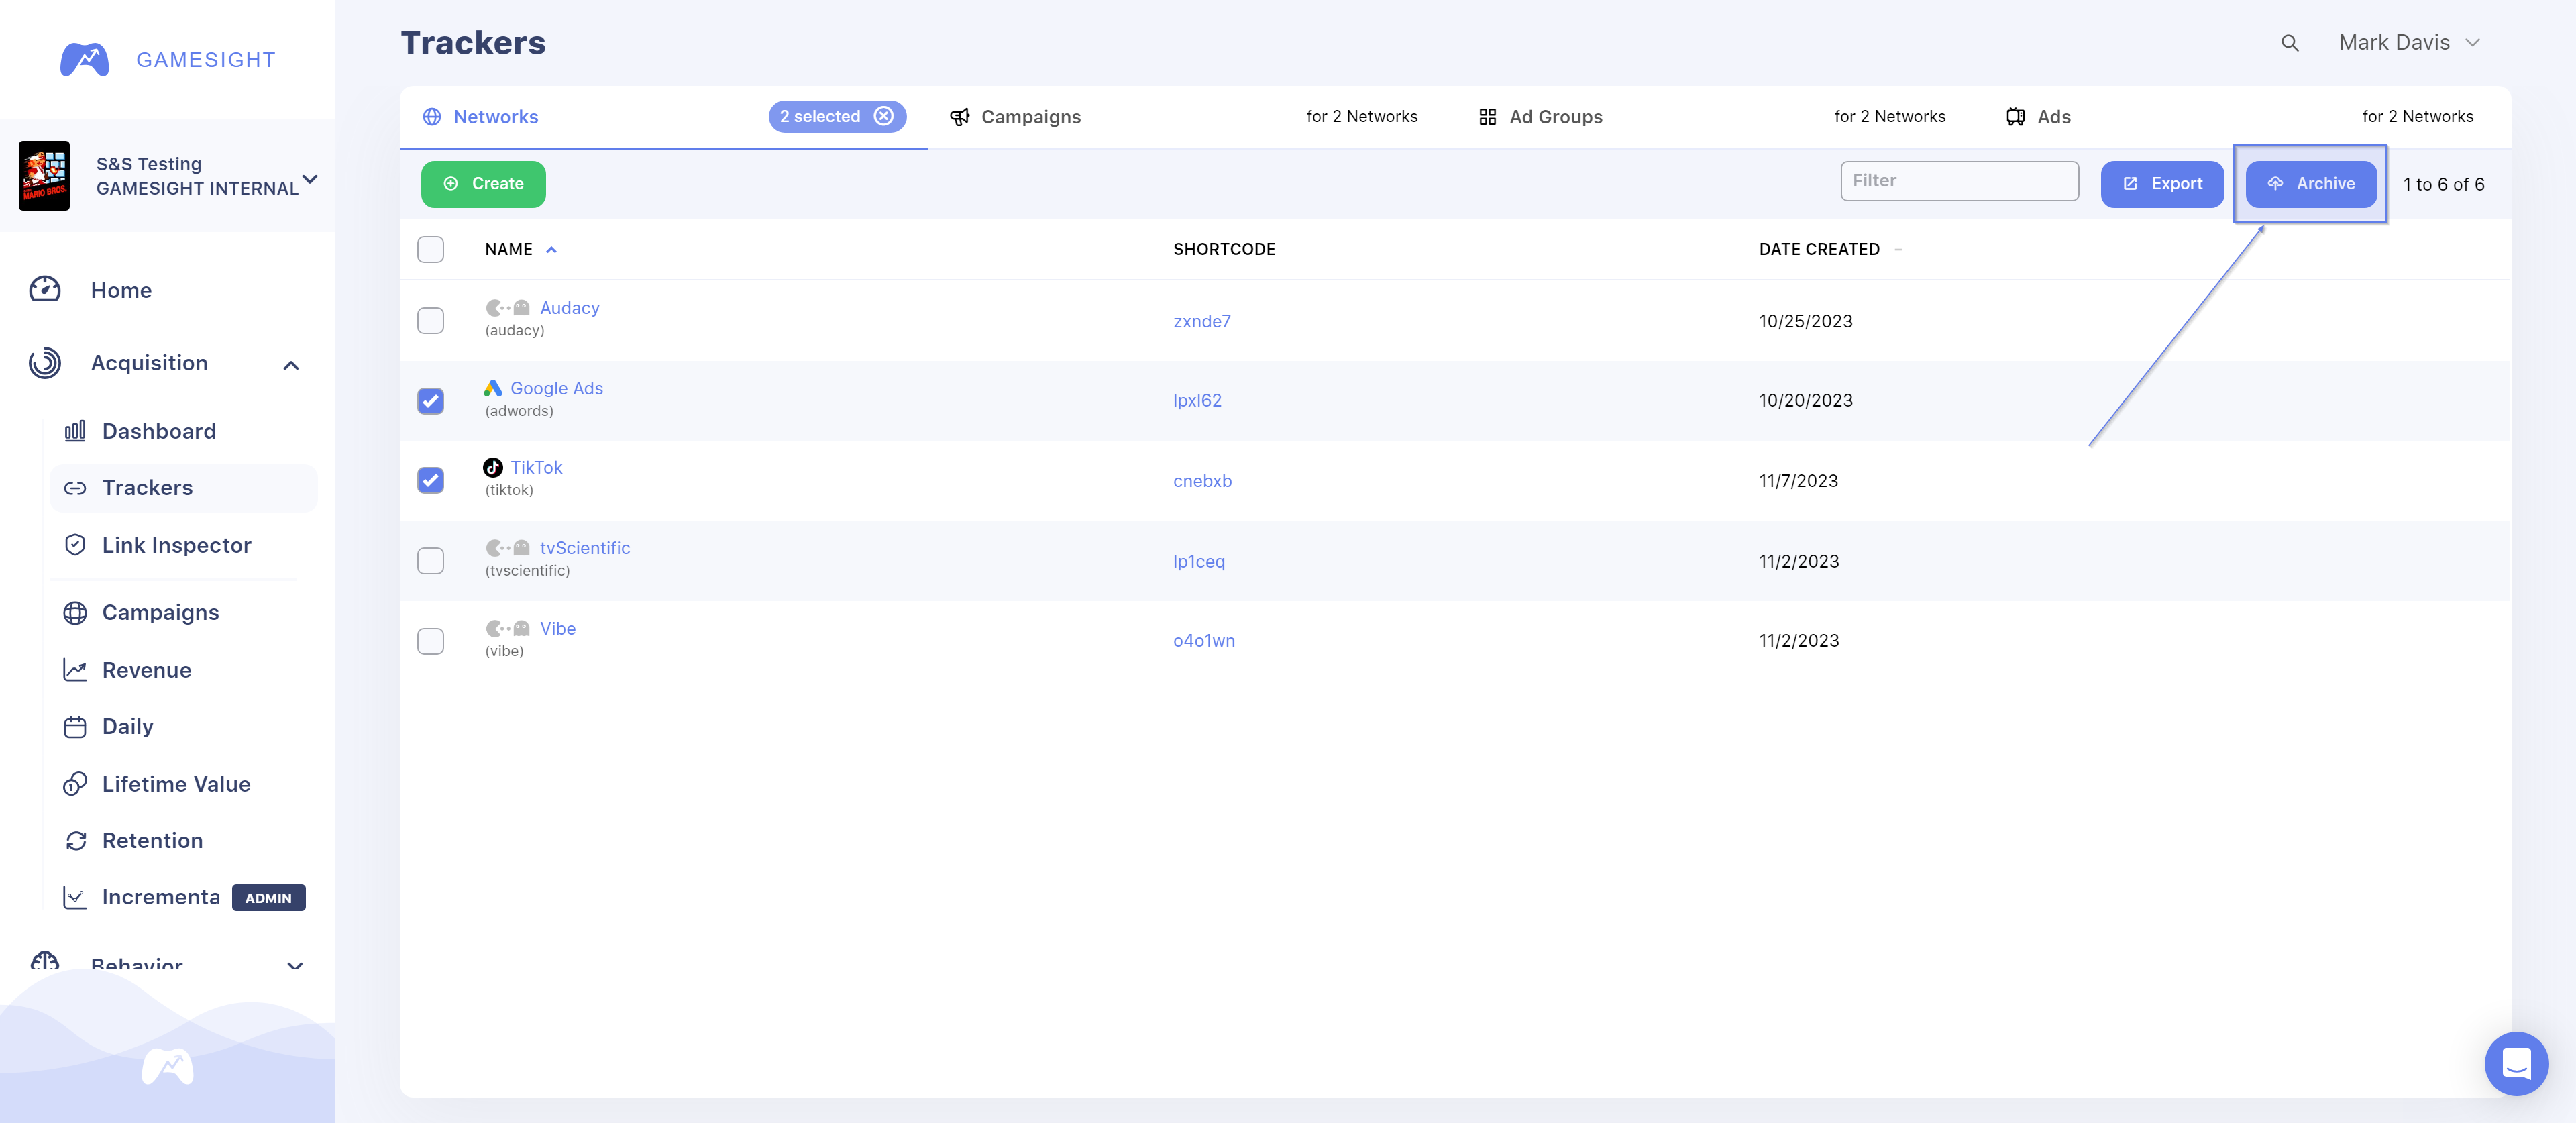Collapse the Acquisition section chevron

tap(291, 365)
